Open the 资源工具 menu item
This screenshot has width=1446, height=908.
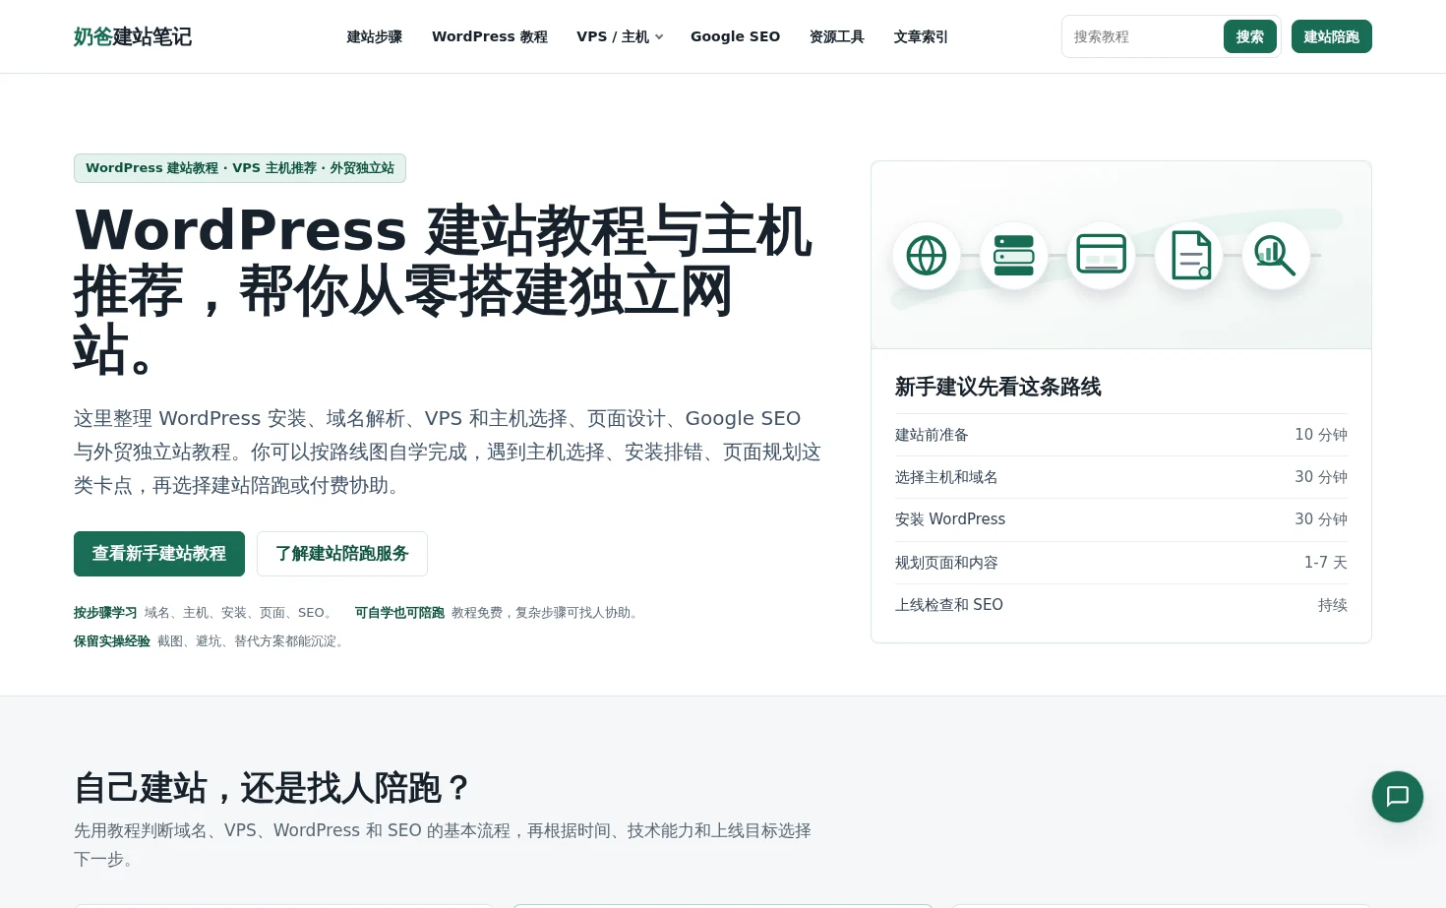click(x=837, y=36)
